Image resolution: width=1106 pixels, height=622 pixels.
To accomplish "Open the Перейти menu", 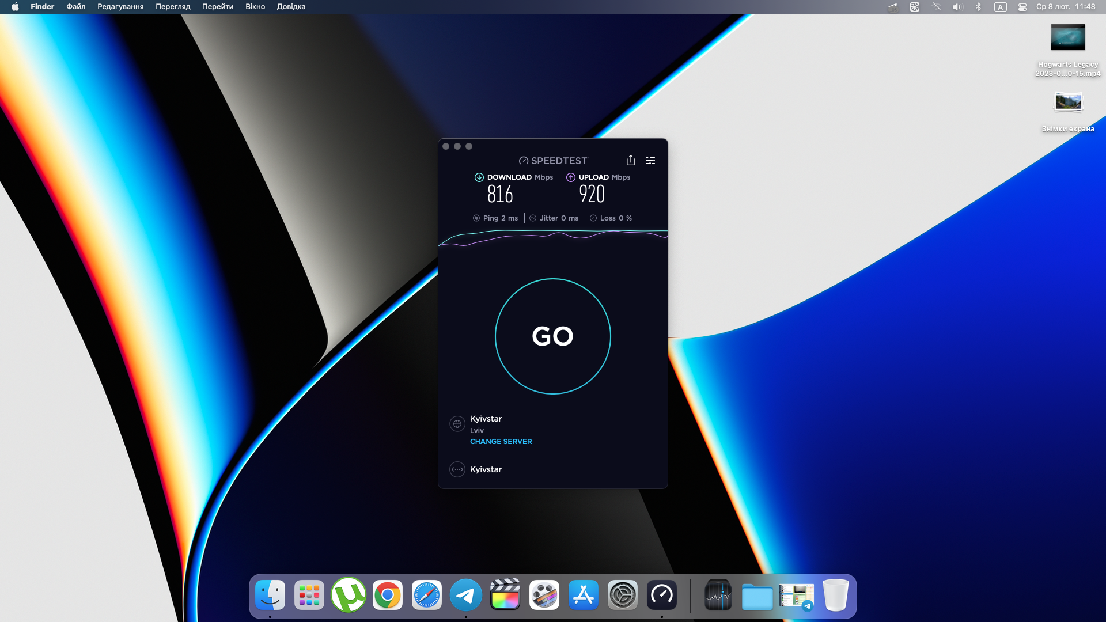I will coord(217,7).
